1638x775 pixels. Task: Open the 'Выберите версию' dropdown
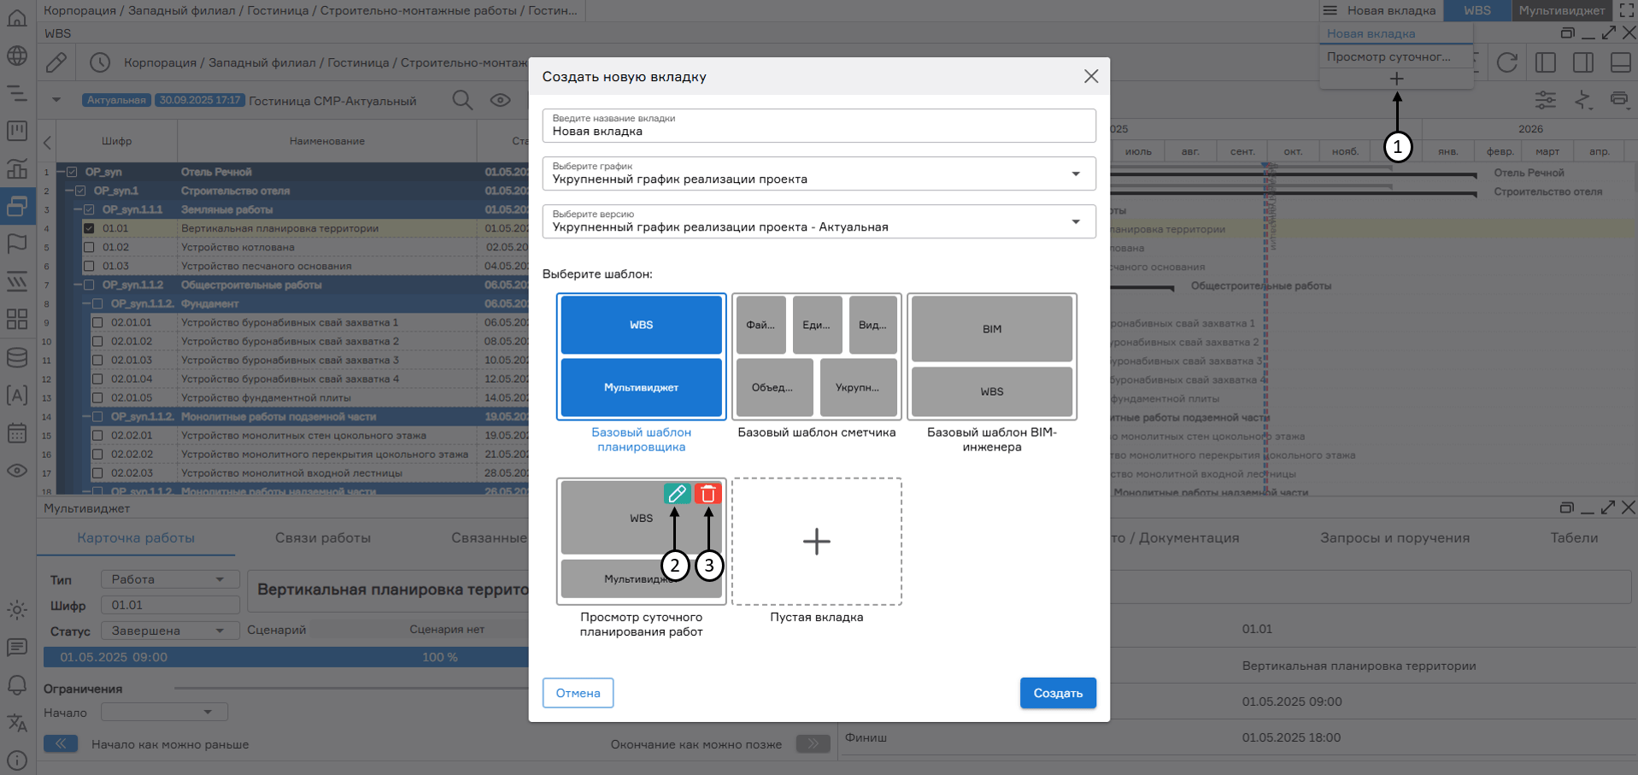(x=819, y=221)
